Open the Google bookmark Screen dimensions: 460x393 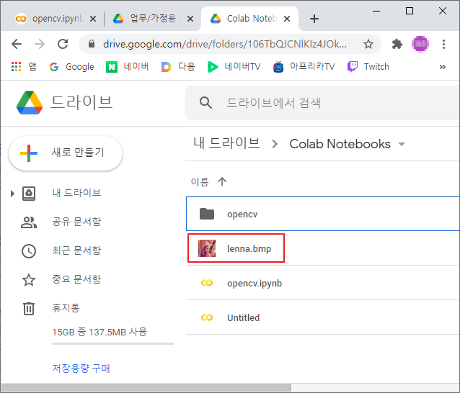pos(72,67)
